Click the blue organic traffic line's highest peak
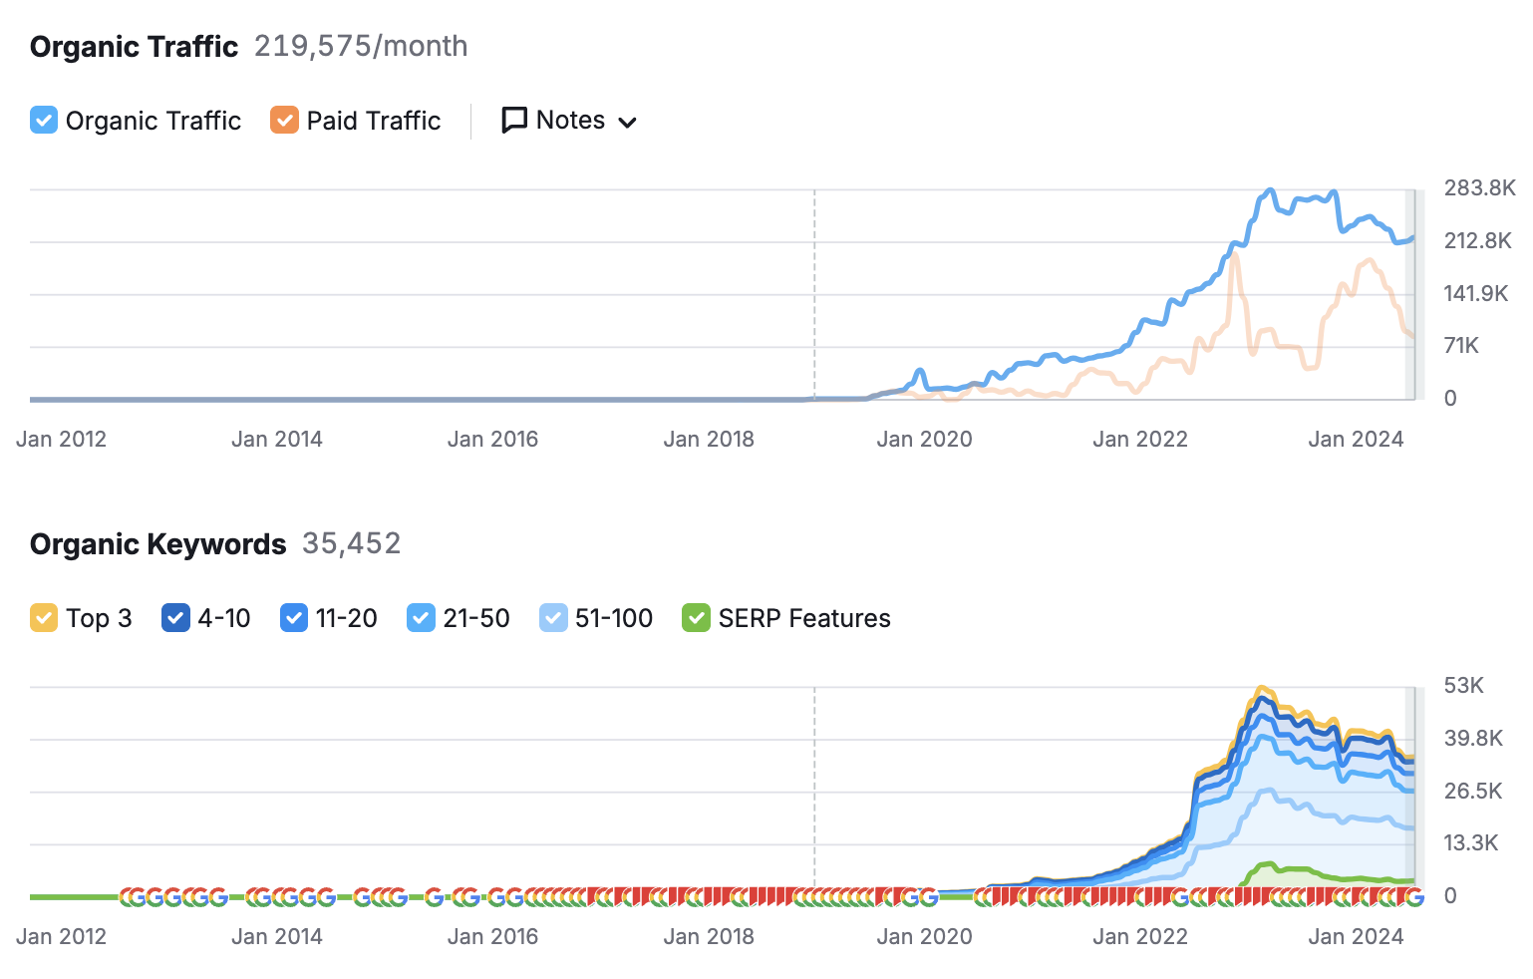 click(x=1270, y=190)
